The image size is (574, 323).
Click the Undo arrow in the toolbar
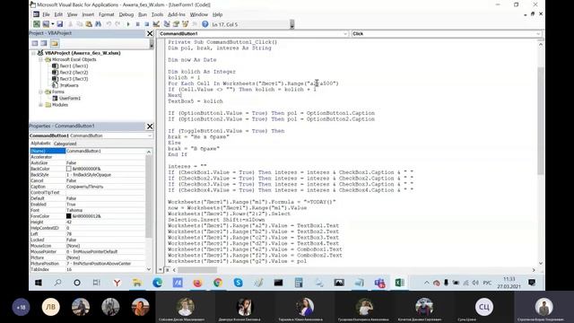click(x=109, y=24)
